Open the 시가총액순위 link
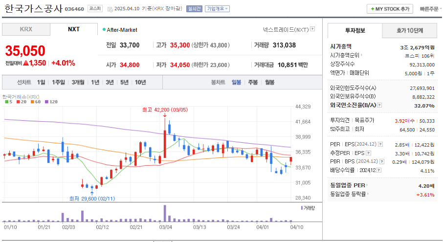Viewport: 443px width, 242px height. pyautogui.click(x=345, y=55)
